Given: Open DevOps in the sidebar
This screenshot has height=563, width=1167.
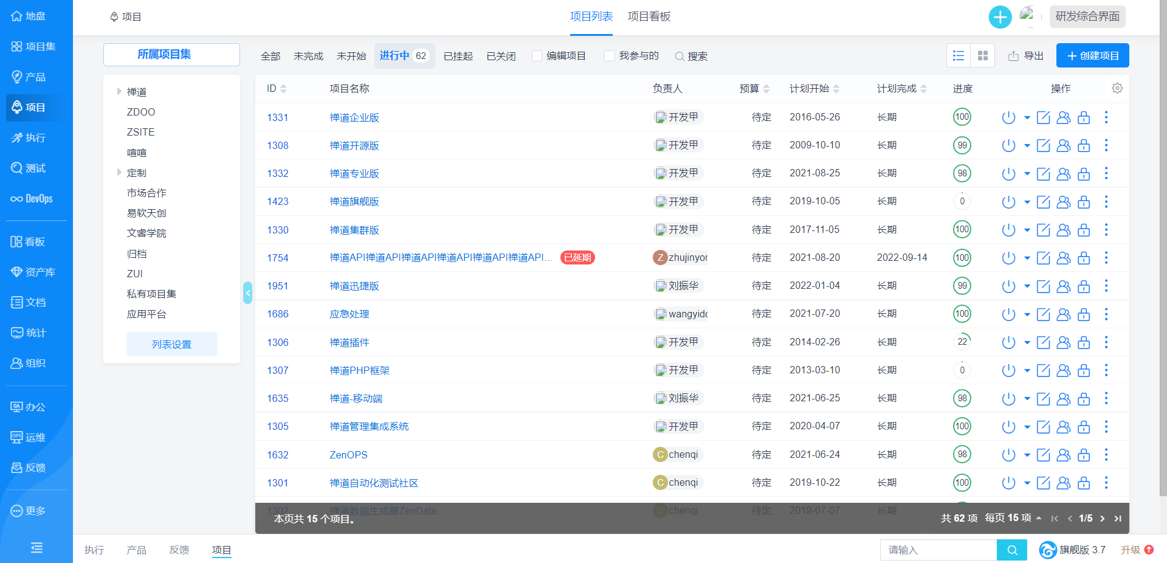Looking at the screenshot, I should point(32,198).
